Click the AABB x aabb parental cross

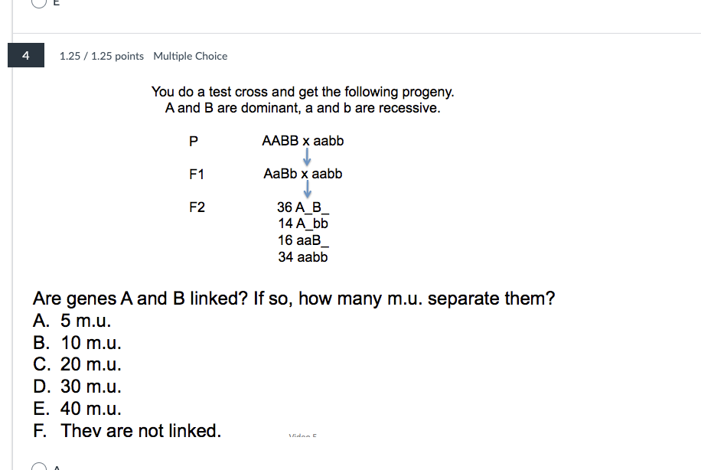(302, 141)
